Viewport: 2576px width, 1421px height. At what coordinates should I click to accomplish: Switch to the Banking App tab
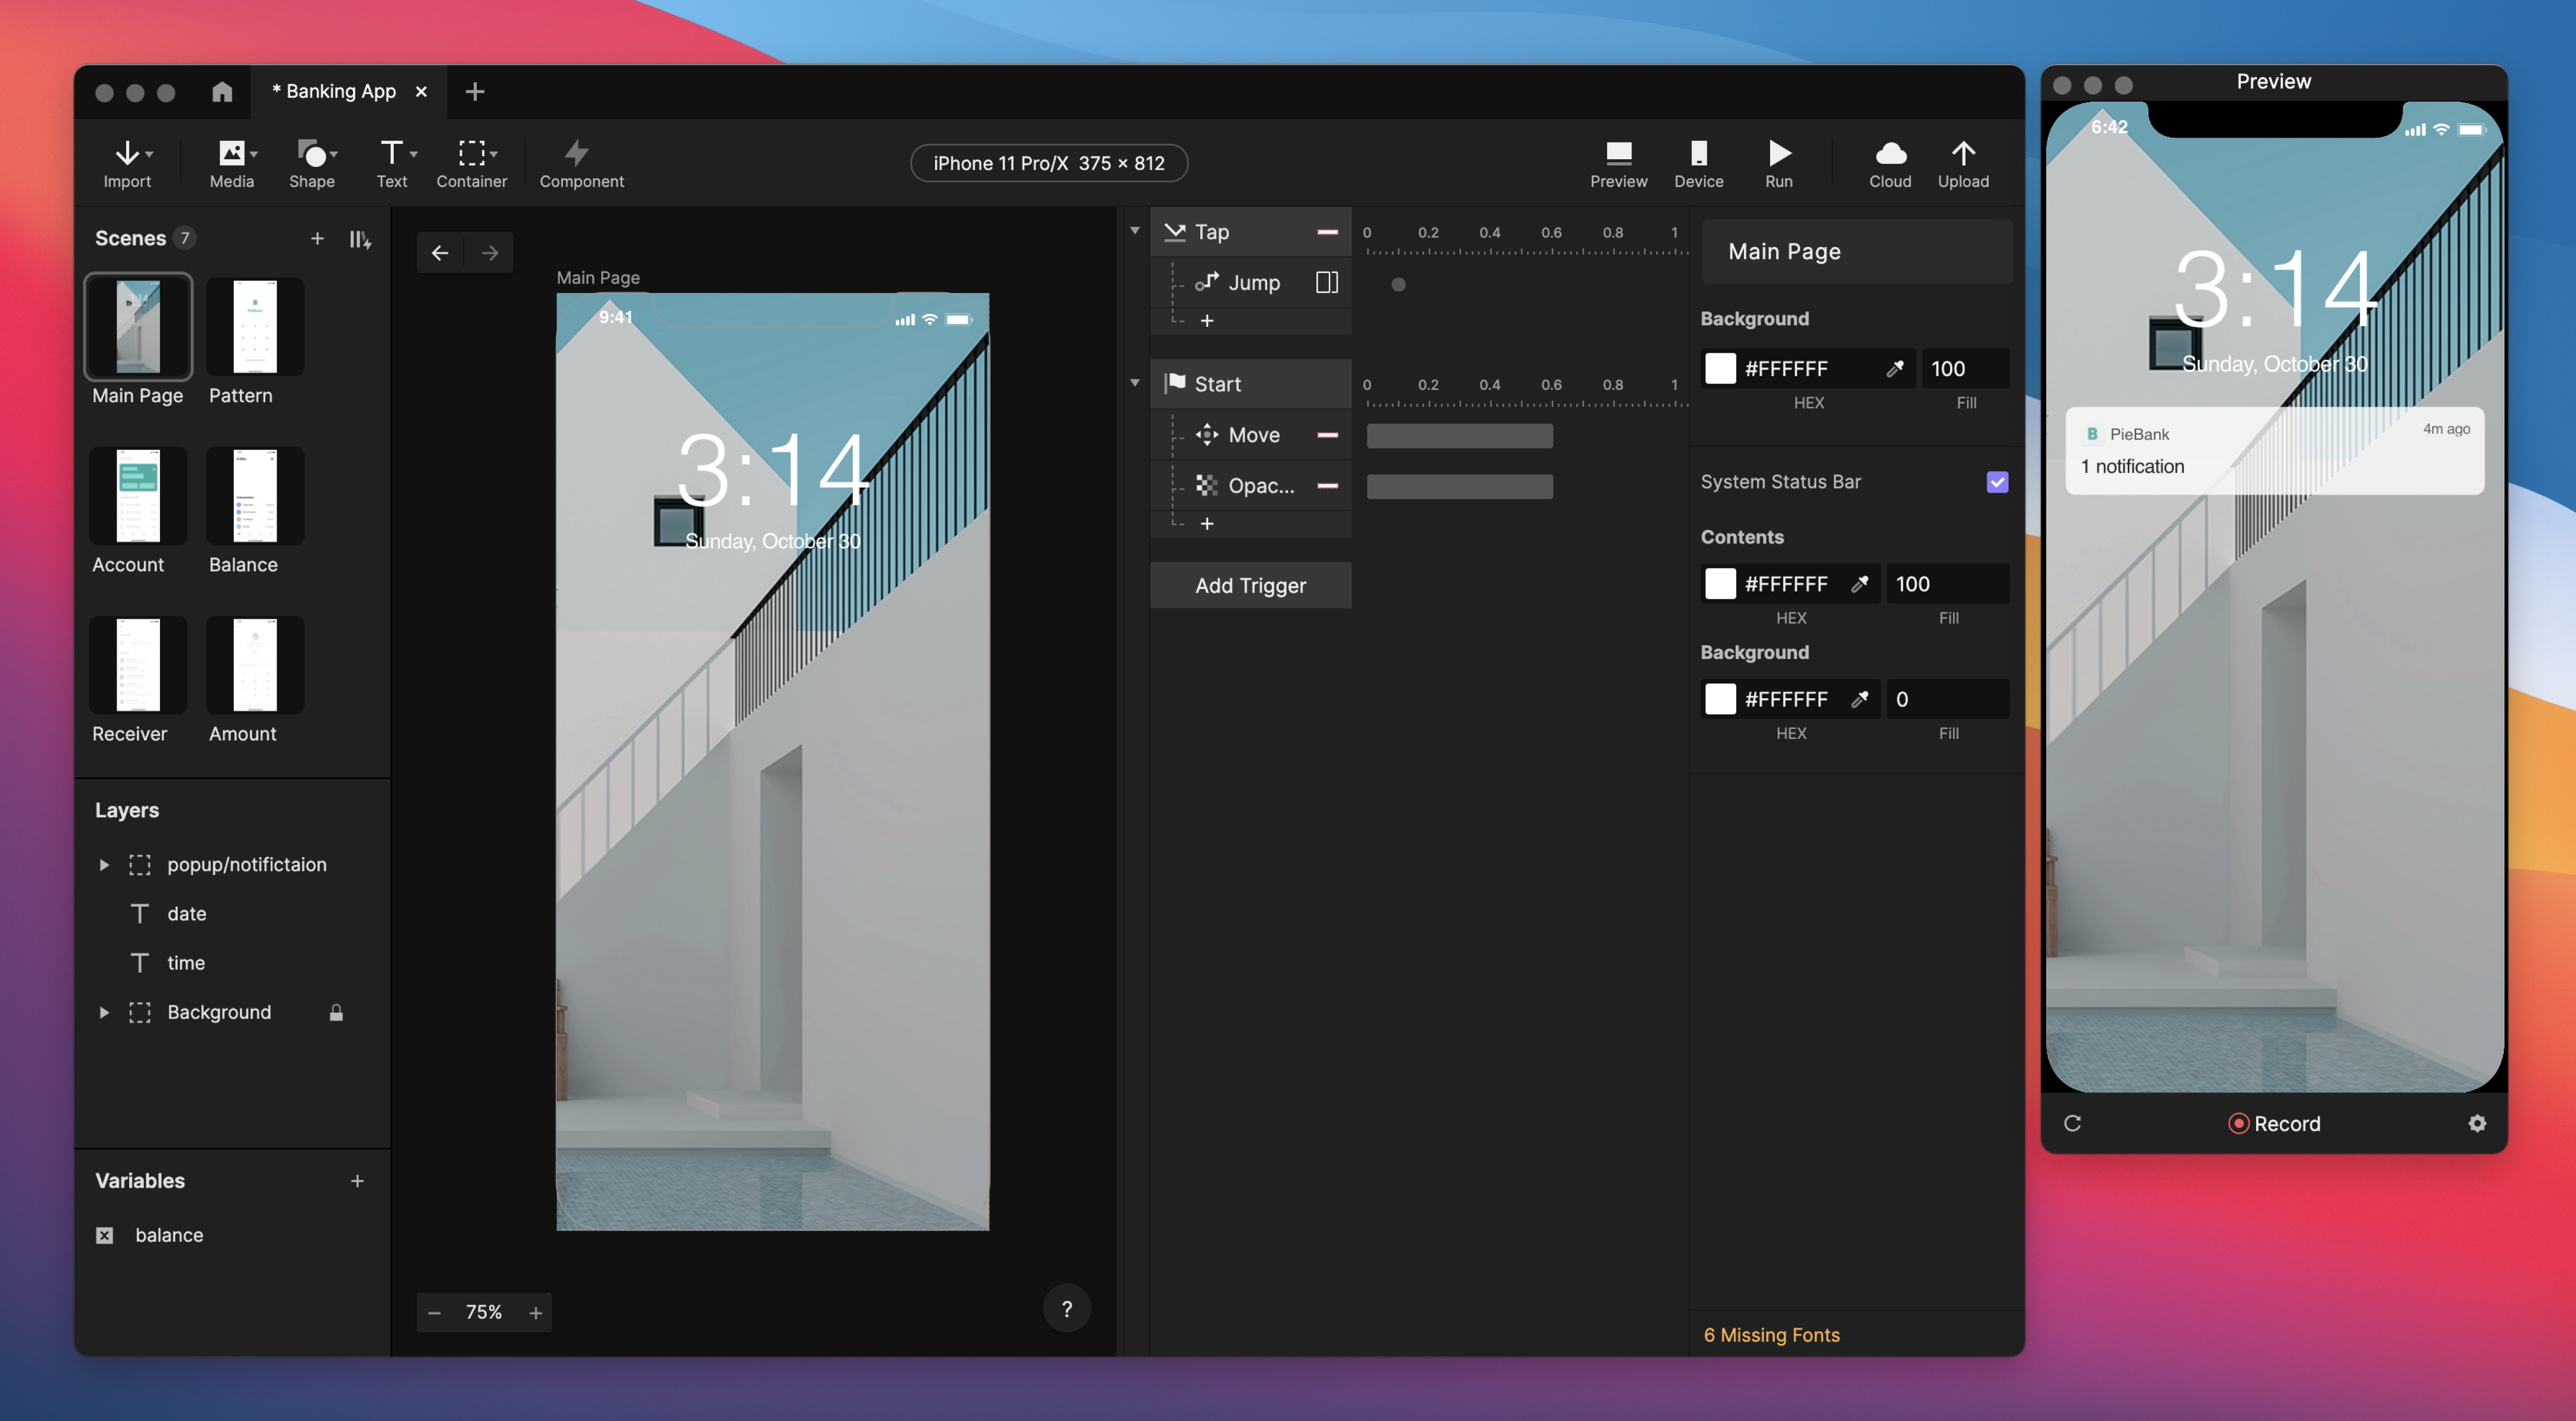tap(340, 92)
